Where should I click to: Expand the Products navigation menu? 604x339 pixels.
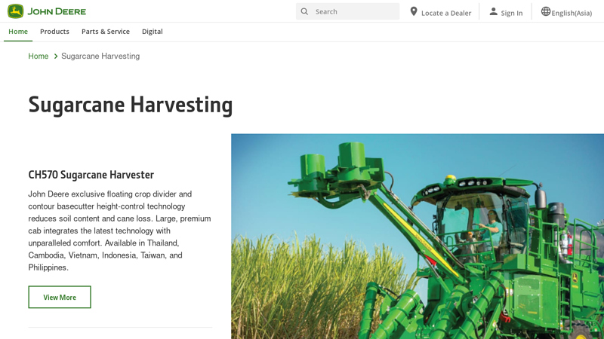click(54, 32)
